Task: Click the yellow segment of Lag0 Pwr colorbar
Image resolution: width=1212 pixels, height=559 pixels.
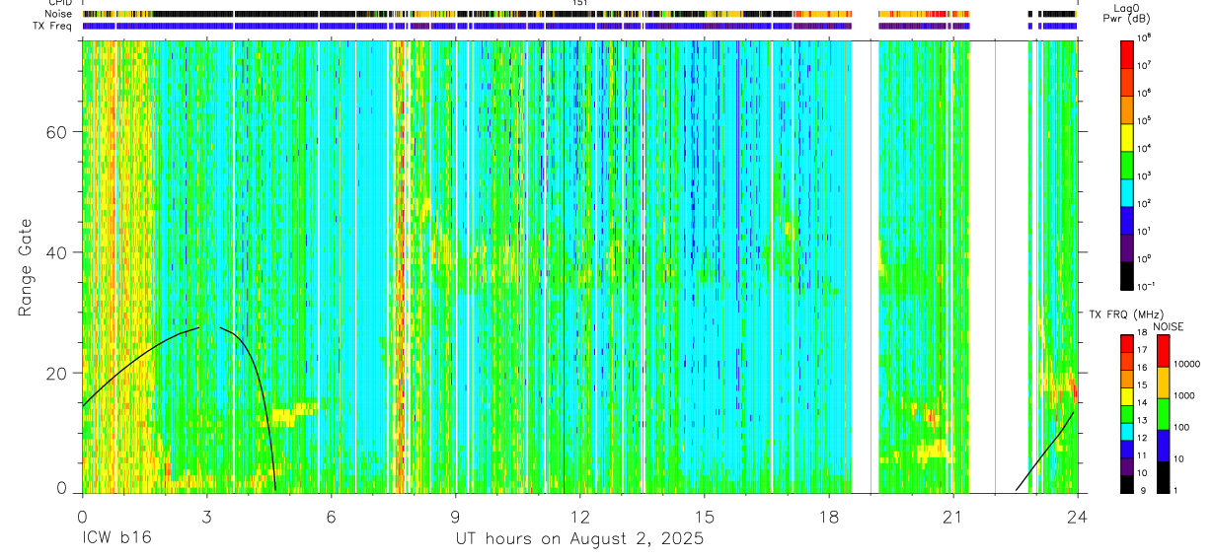Action: click(x=1128, y=136)
